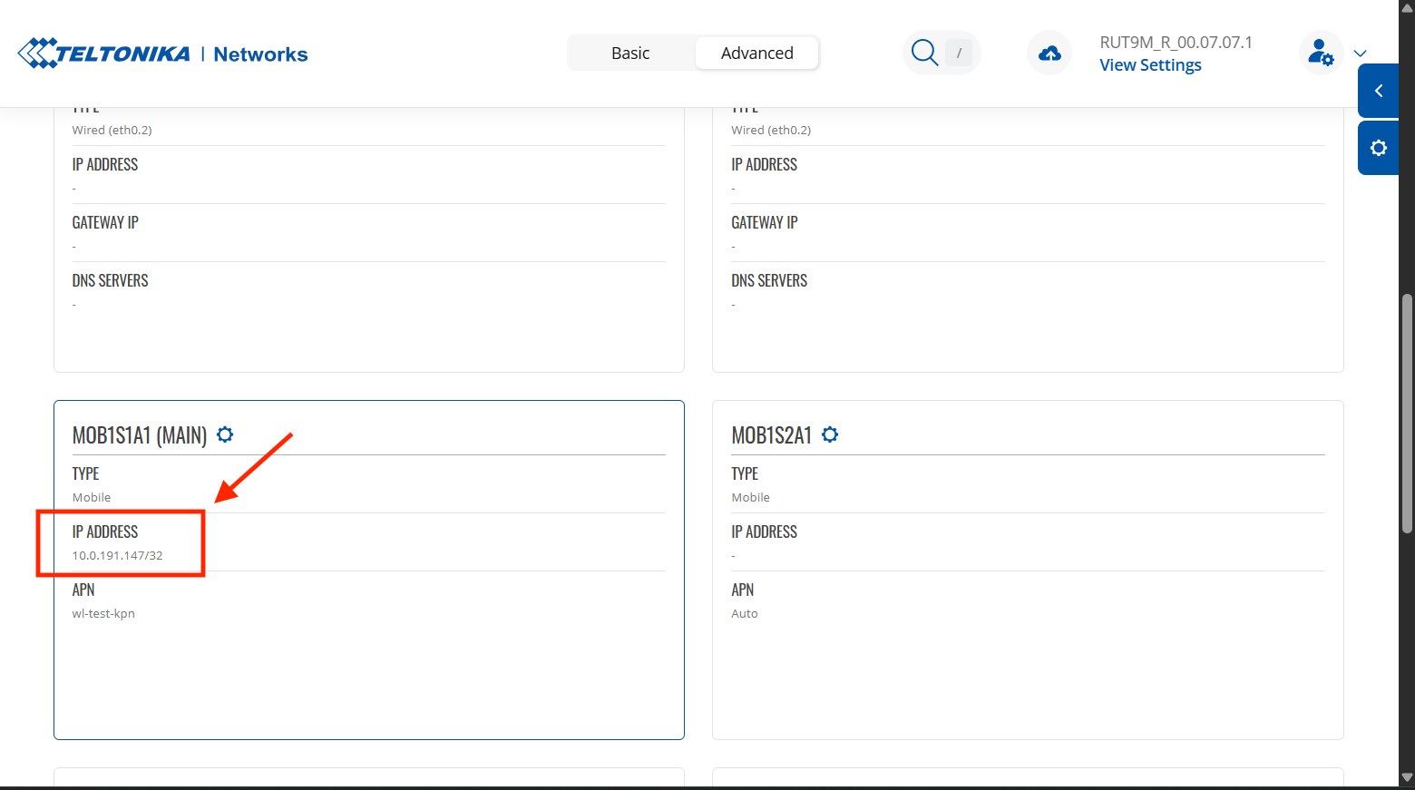Select the MOB1S1A1 (MAIN) interface card heading
1415x790 pixels.
click(x=140, y=435)
